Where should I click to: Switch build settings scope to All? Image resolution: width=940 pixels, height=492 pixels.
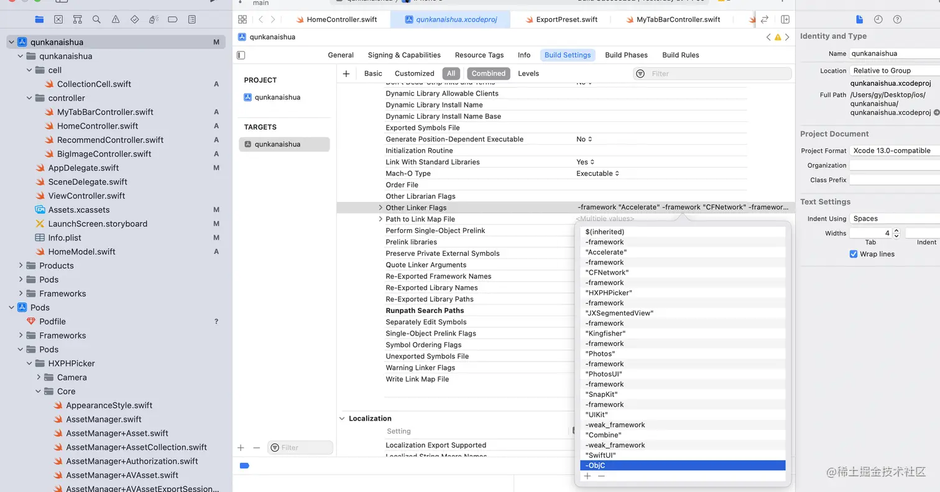[x=451, y=73]
